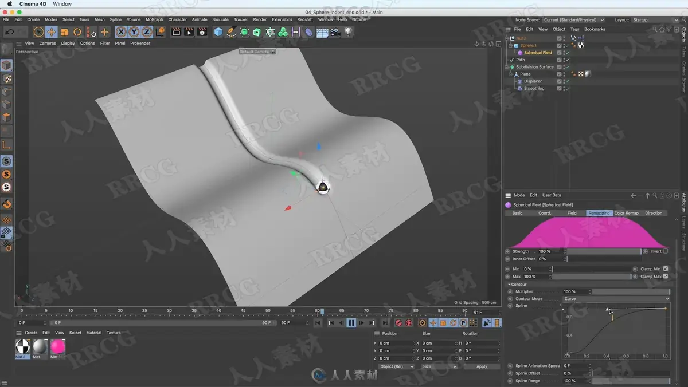
Task: Open the Cinema 4D application menu
Action: pos(33,4)
